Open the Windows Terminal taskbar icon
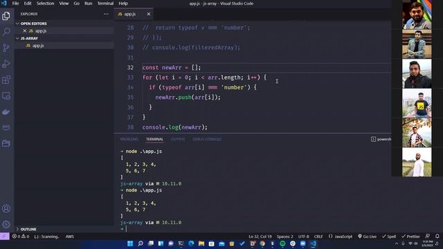Viewport: 443px width, 249px height. 181,243
